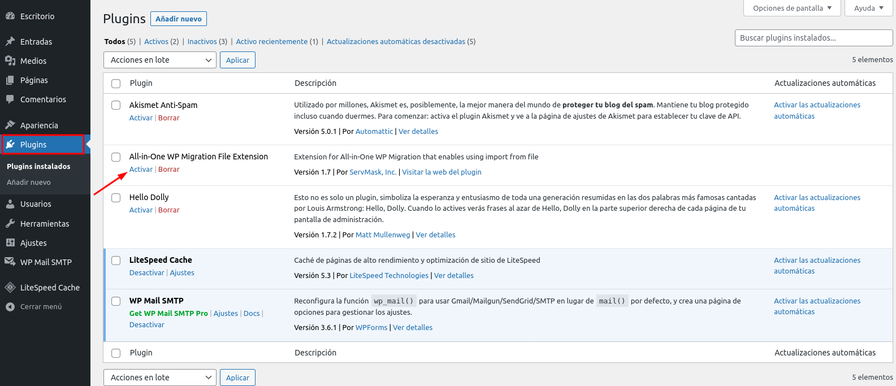
Task: Click Añadir nuevo button beside Plugins title
Action: (x=179, y=19)
